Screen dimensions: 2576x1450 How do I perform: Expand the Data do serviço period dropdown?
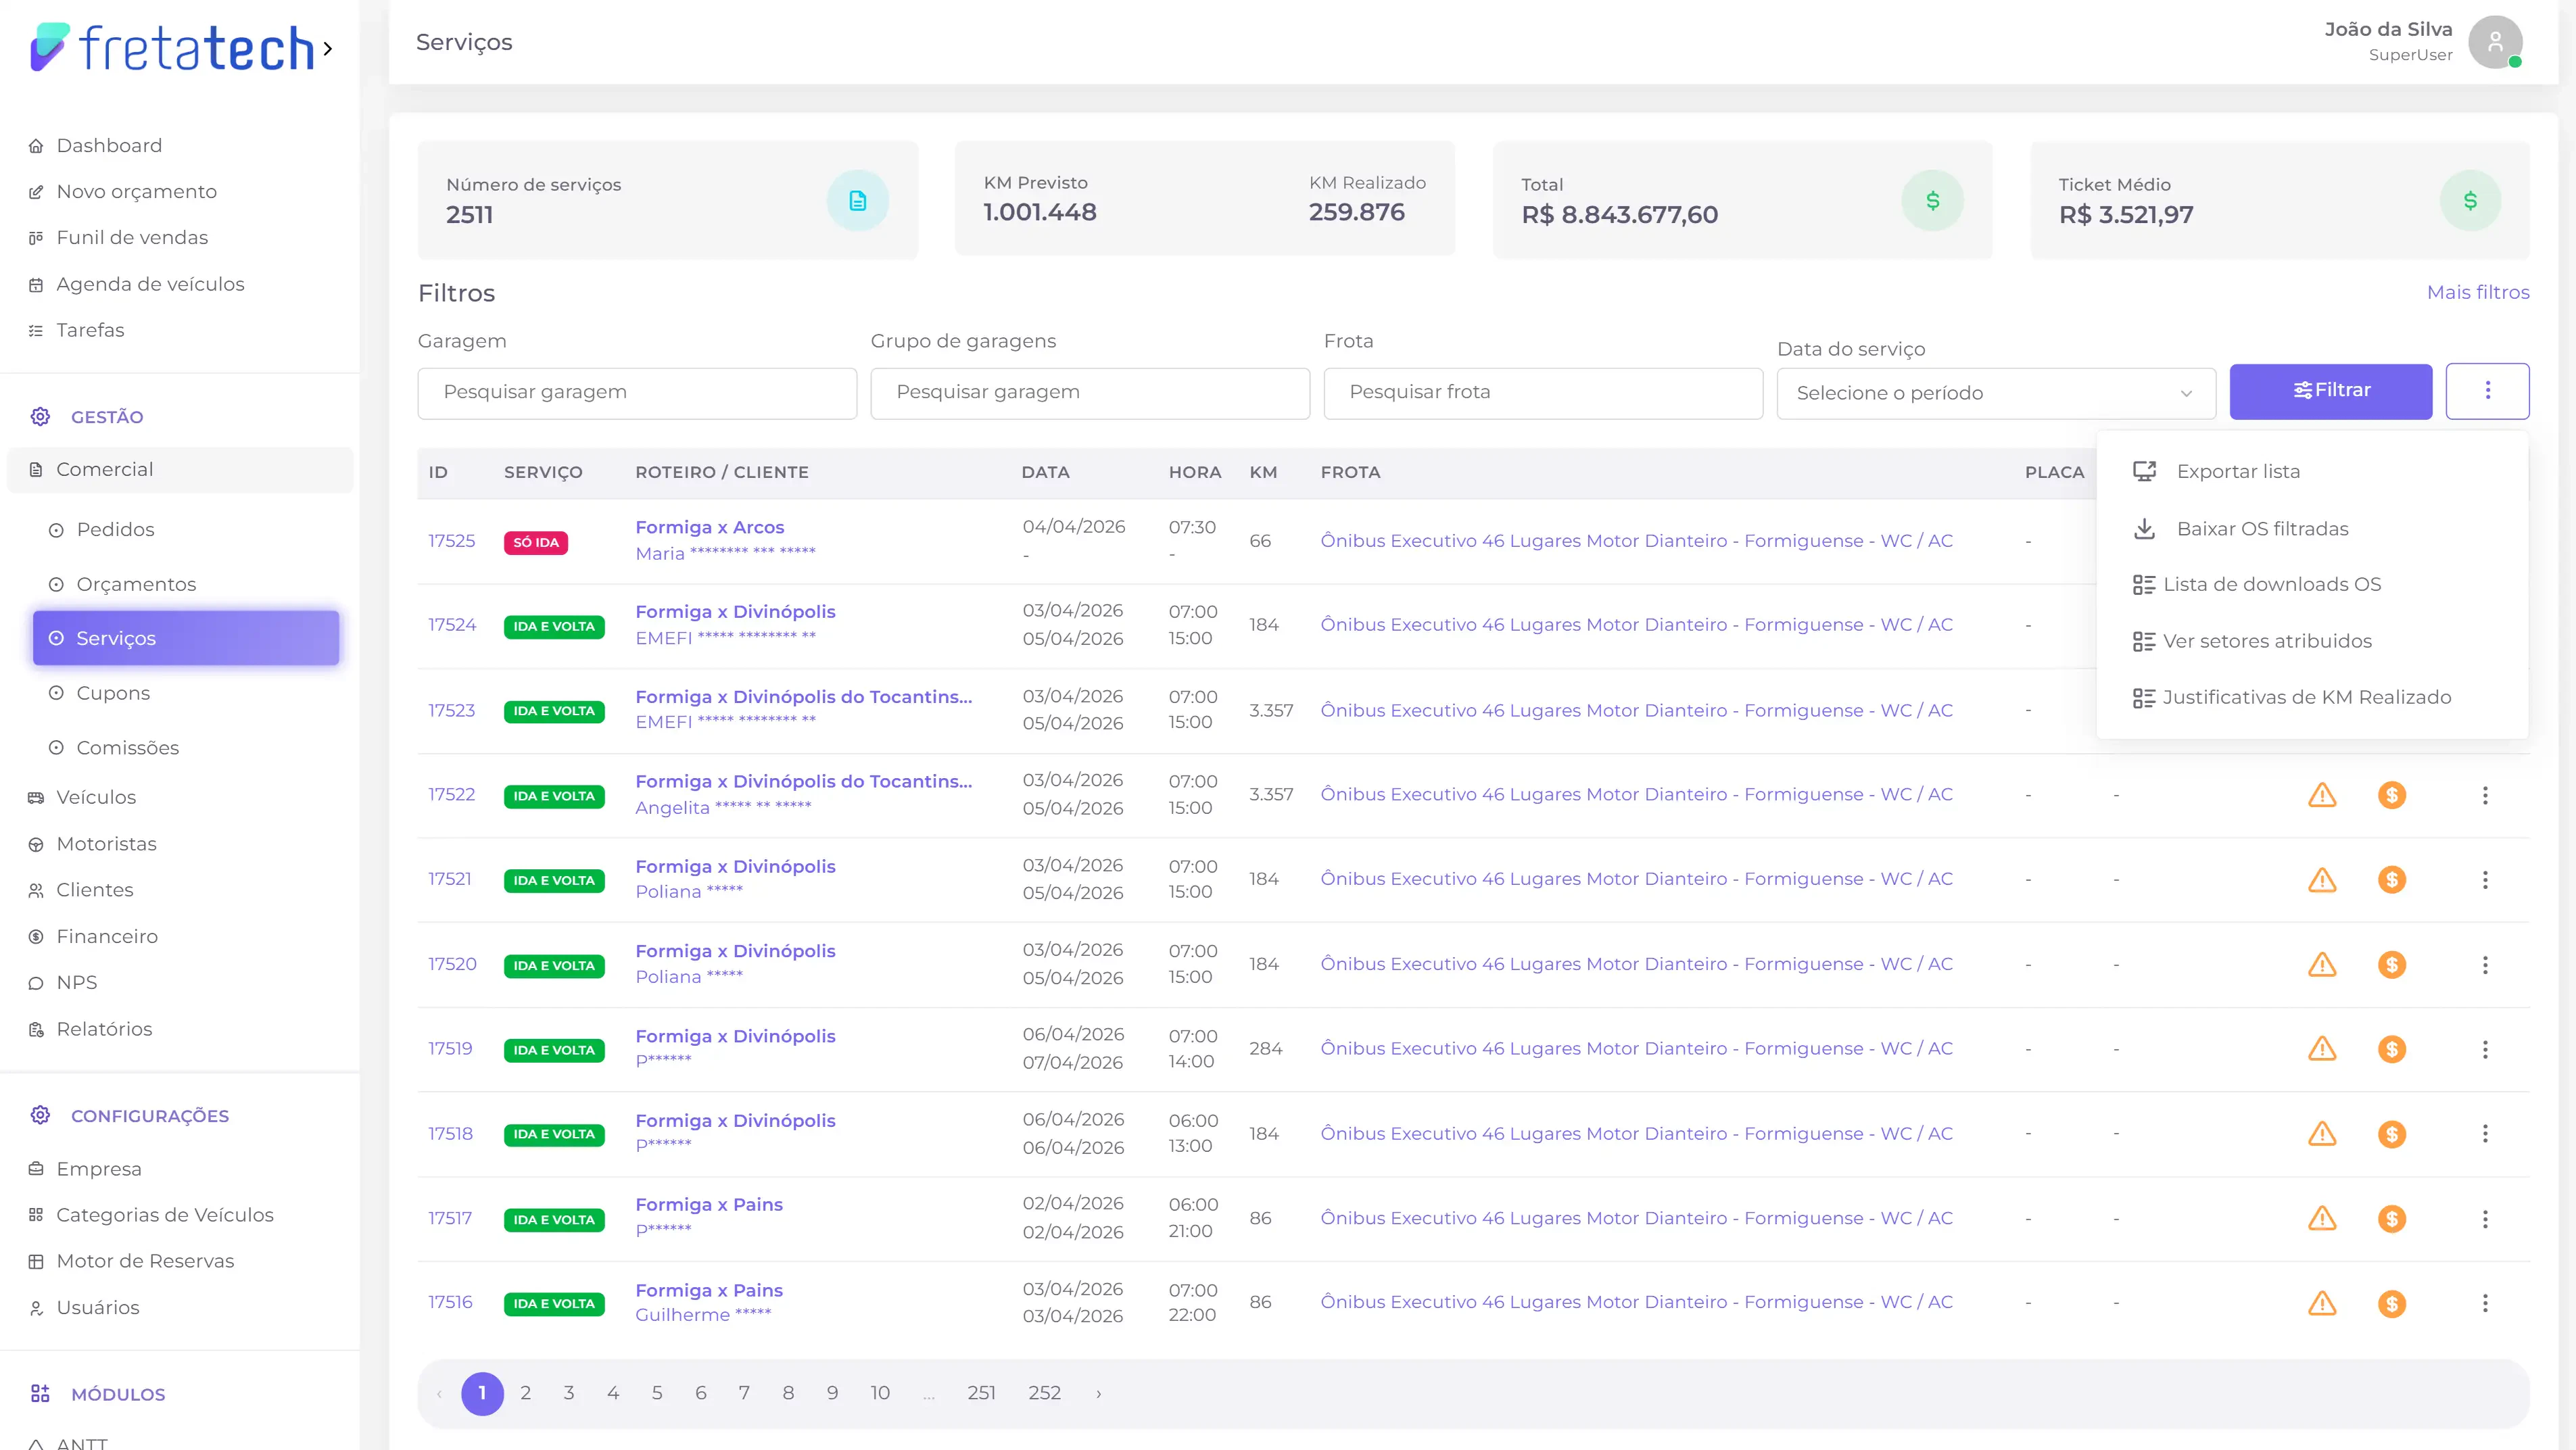[1995, 393]
